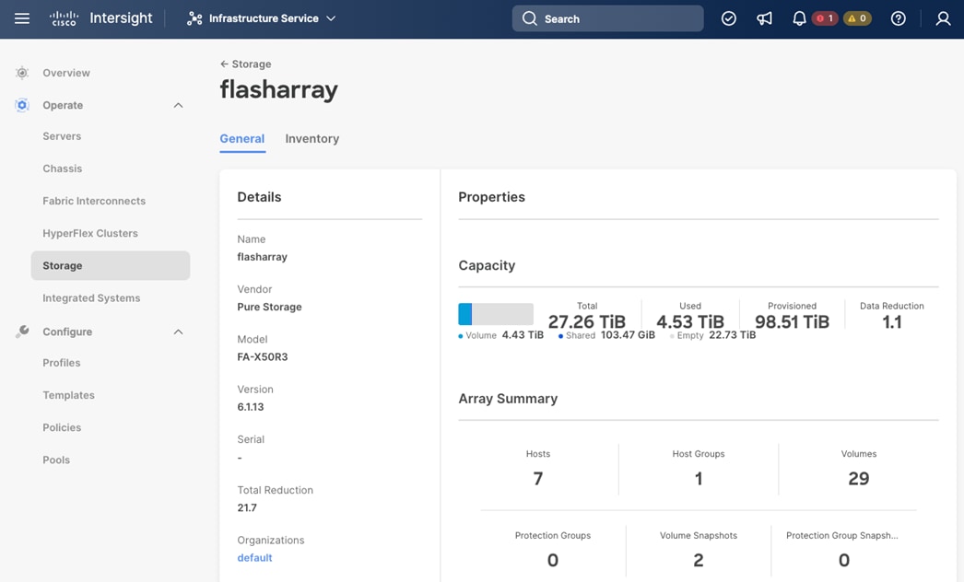Screen dimensions: 964x582
Task: Click the Name value flasharray in Details
Action: [x=262, y=257]
